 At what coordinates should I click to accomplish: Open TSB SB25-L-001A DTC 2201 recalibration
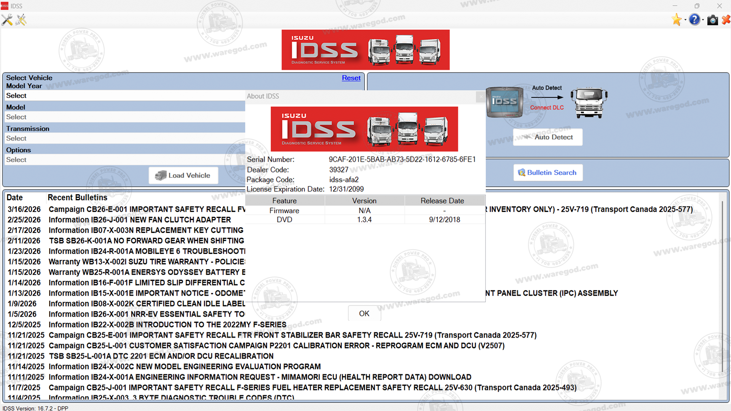(140, 356)
